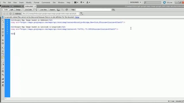The width and height of the screenshot is (184, 103).
Task: Click the CS Live icon
Action: [164, 3]
